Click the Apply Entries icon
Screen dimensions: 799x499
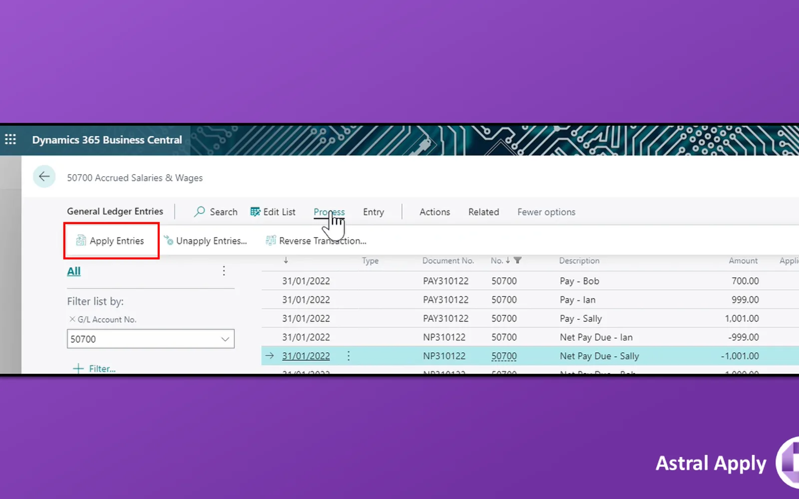(81, 241)
